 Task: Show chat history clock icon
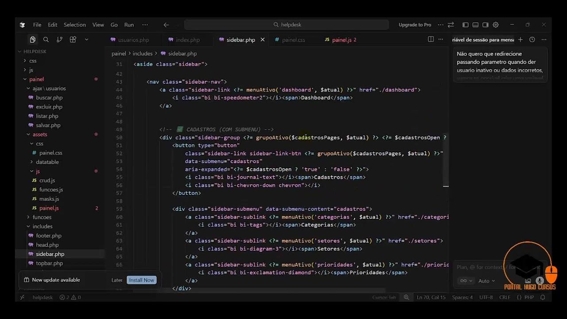pos(532,39)
